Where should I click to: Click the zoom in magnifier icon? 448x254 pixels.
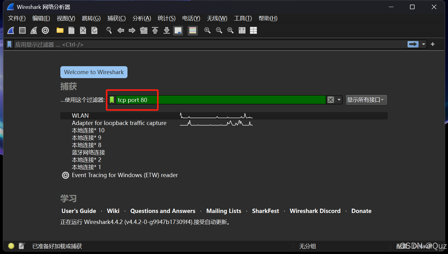(x=207, y=30)
